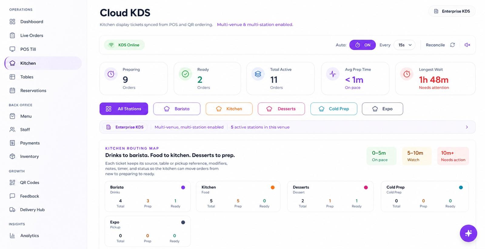Toggle Auto refresh ON switch
Screen dimensions: 485x249
click(363, 45)
